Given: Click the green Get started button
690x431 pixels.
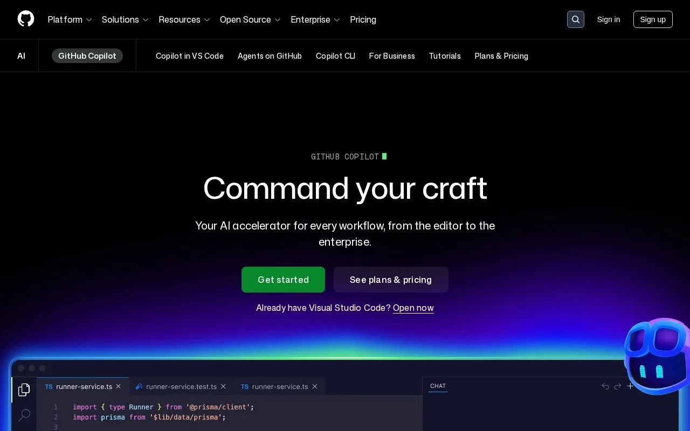Looking at the screenshot, I should (283, 280).
